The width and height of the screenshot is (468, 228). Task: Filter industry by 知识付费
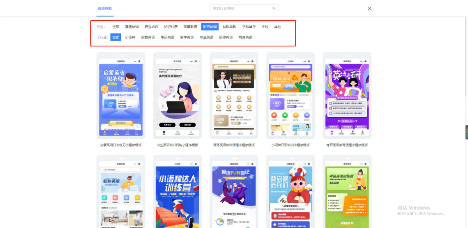(171, 27)
